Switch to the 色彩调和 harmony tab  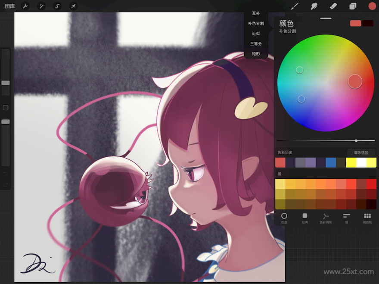pos(326,218)
